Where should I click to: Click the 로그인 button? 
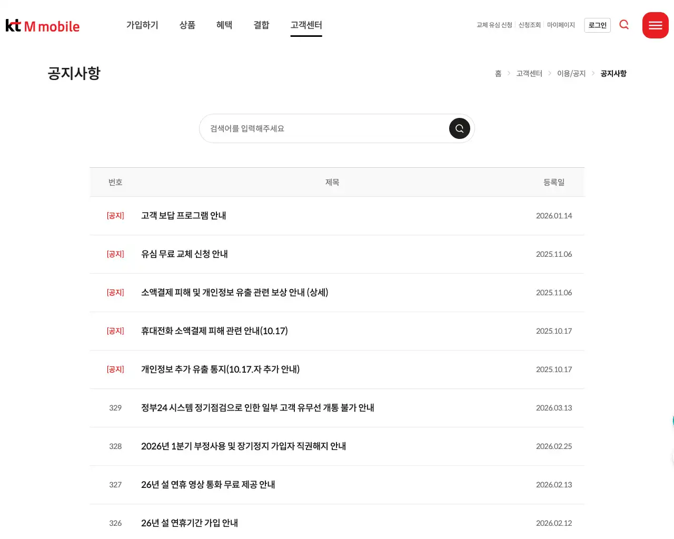(597, 25)
